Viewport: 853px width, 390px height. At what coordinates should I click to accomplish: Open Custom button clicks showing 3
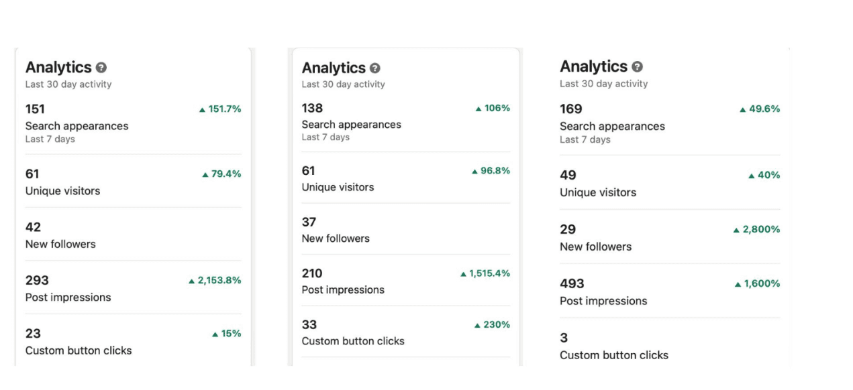(670, 346)
